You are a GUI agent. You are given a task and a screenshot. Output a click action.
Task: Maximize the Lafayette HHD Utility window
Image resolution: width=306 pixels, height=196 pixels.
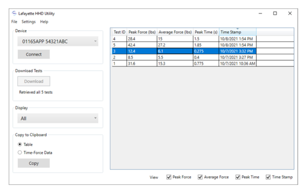275,13
